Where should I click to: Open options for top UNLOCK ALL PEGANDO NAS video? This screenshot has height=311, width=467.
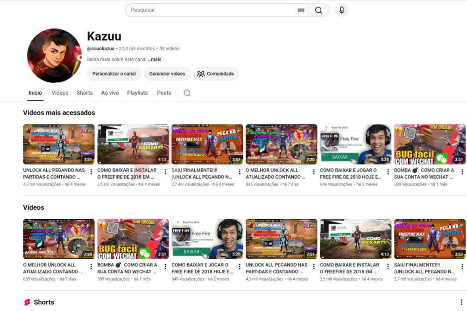pyautogui.click(x=91, y=172)
